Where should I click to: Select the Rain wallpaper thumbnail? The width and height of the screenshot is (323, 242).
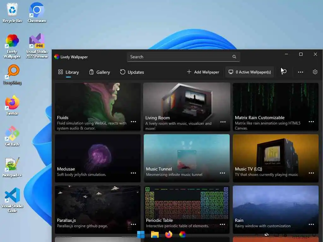pyautogui.click(x=276, y=210)
